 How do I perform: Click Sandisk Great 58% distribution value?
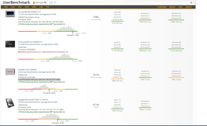61,91
